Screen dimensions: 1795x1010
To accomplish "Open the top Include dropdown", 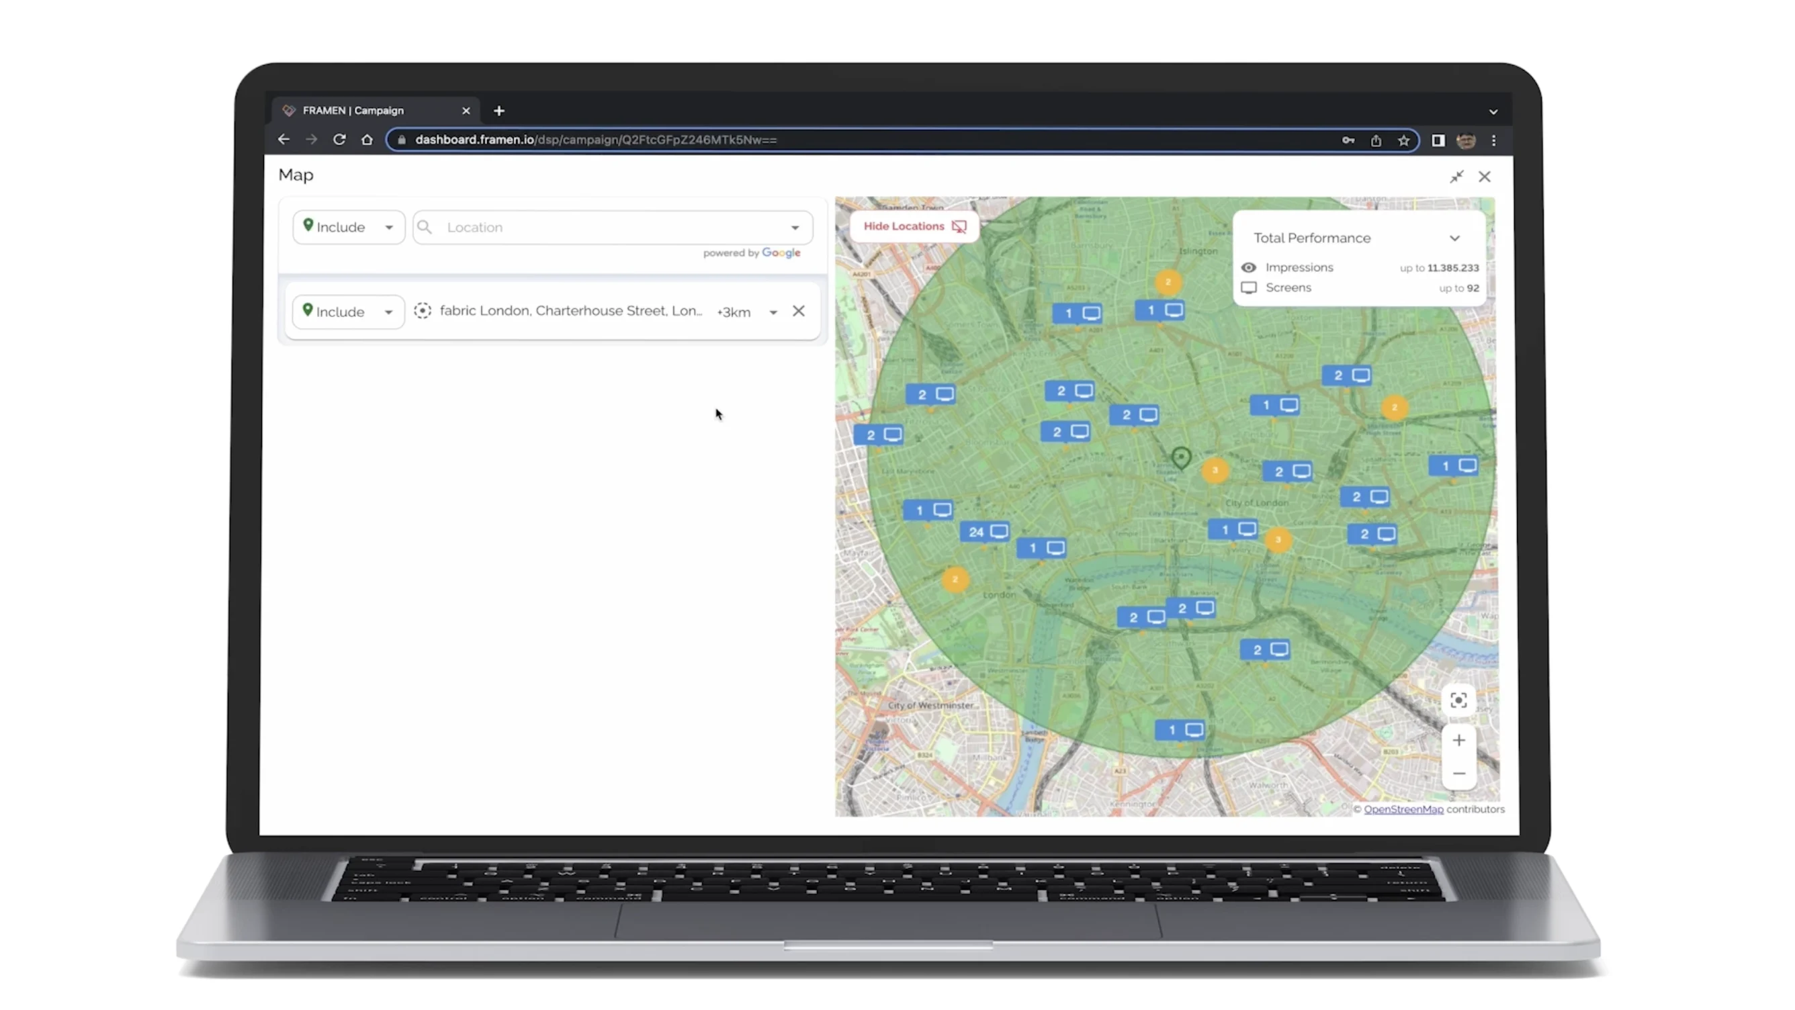I will (349, 227).
